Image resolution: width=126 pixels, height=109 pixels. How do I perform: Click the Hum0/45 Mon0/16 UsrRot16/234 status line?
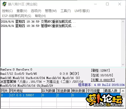(40, 78)
